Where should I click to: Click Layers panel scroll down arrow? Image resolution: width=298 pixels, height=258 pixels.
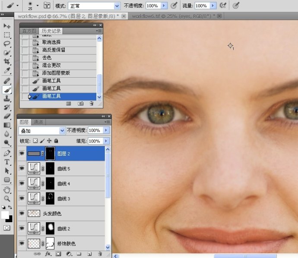(x=108, y=247)
